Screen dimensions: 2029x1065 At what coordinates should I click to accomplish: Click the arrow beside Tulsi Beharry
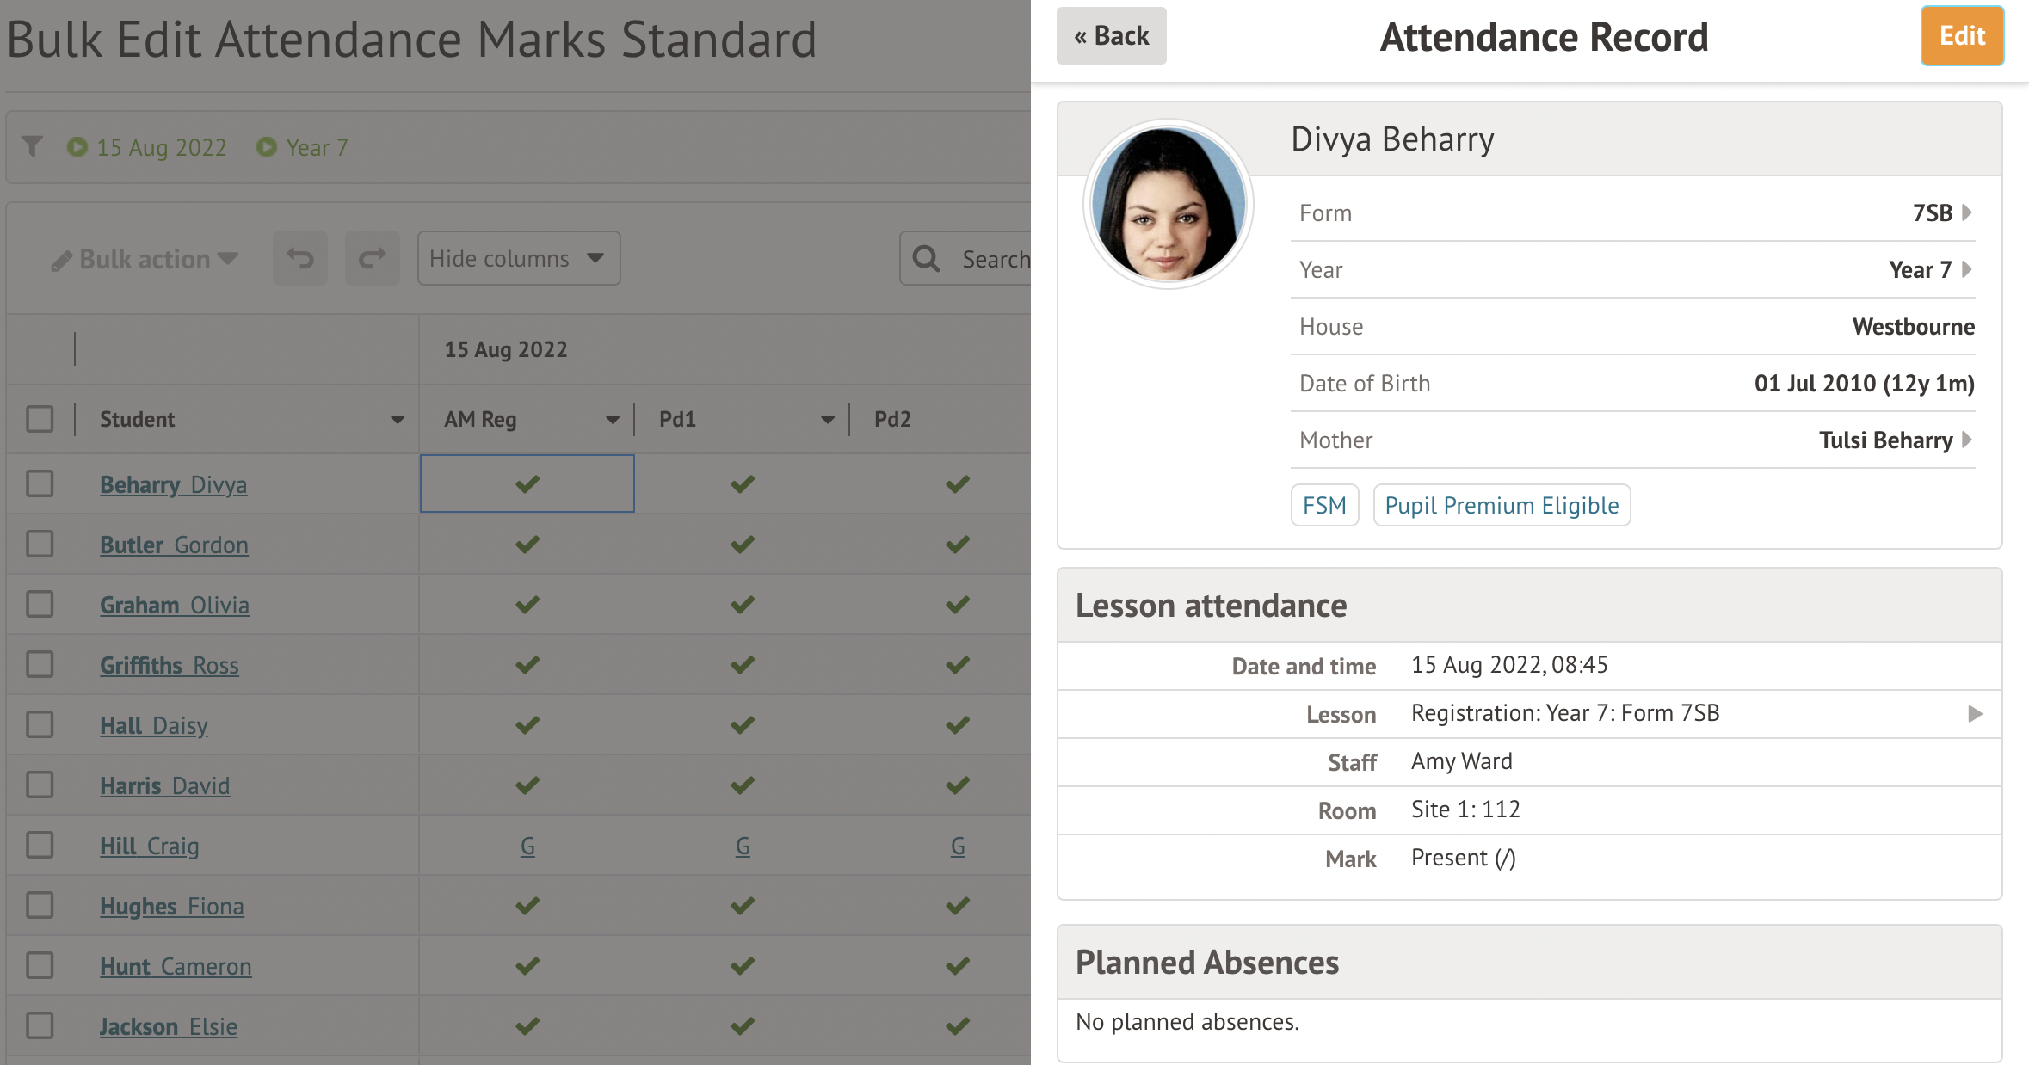1966,440
